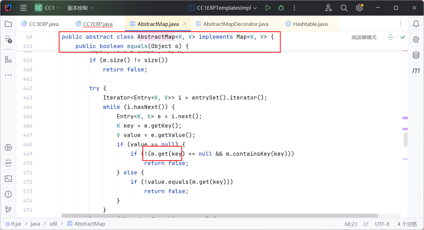The image size is (424, 230).
Task: Switch to the CC7EXP.java tab
Action: [x=98, y=24]
